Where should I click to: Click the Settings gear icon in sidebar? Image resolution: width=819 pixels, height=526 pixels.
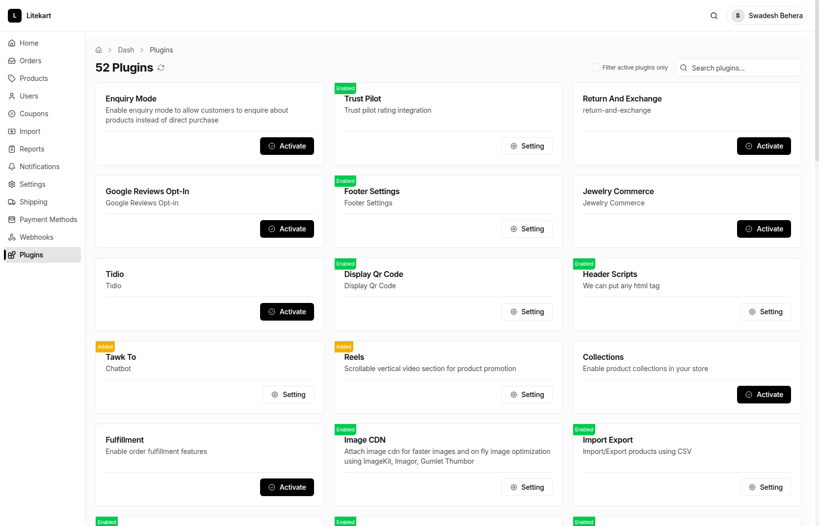[12, 184]
